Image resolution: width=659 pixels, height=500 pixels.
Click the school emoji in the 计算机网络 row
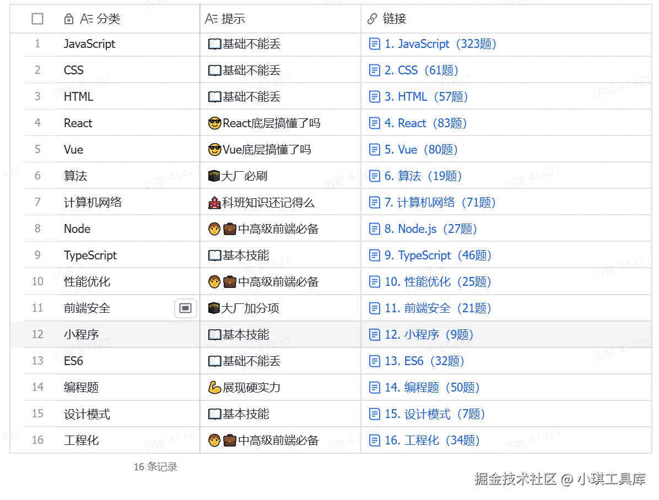pos(215,203)
